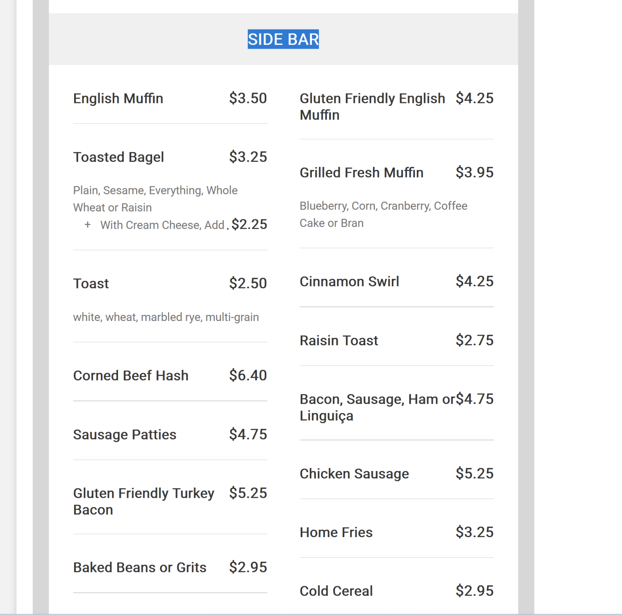
Task: Click the Cold Cereal item title
Action: (336, 591)
